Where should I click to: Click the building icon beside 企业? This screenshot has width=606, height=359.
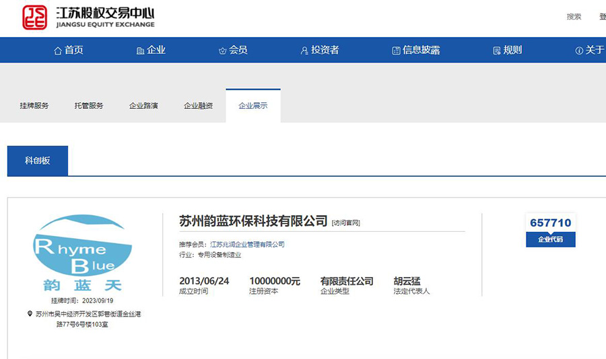click(x=140, y=50)
